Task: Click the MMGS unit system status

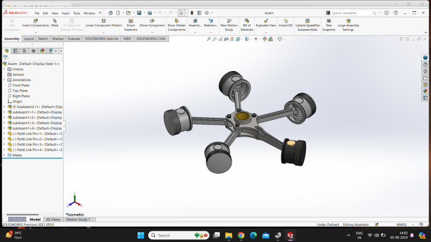Action: pos(401,224)
